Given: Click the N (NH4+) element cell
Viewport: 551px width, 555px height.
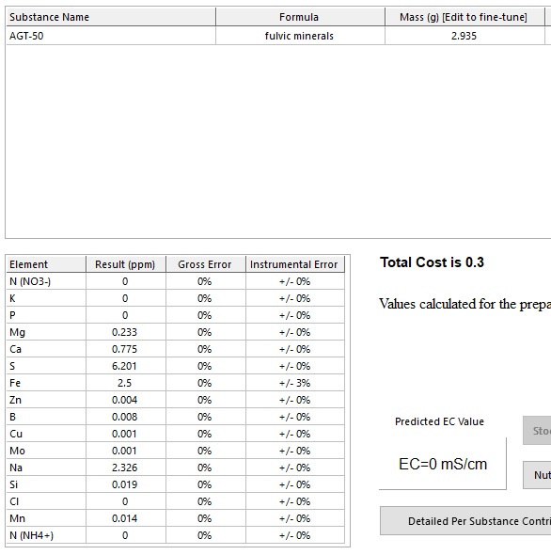Looking at the screenshot, I should point(46,535).
